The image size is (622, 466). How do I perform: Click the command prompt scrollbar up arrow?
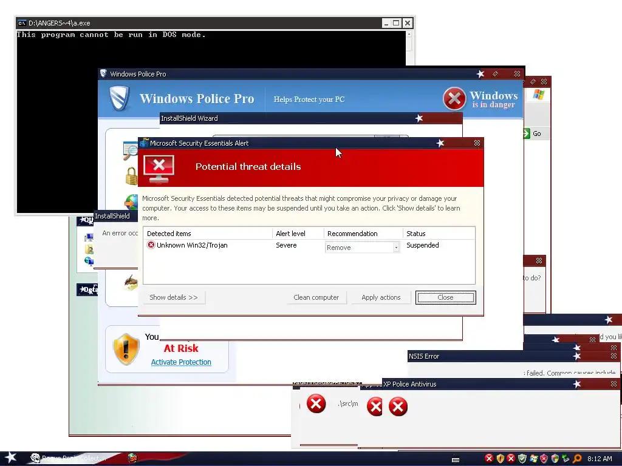409,35
